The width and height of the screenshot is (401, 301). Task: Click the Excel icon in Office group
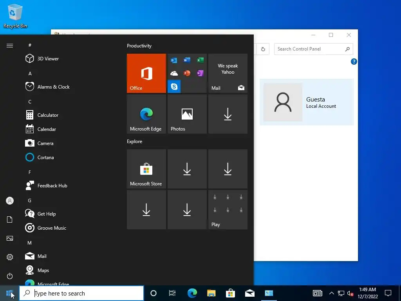point(200,60)
